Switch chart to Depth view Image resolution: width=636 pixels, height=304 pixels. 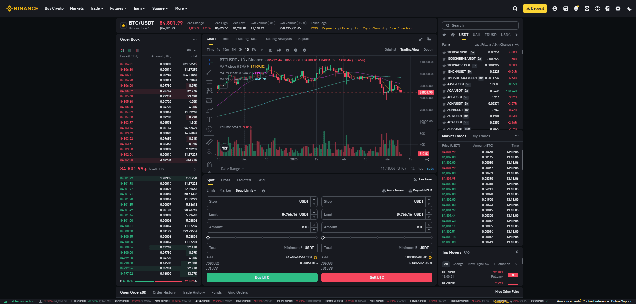(428, 50)
